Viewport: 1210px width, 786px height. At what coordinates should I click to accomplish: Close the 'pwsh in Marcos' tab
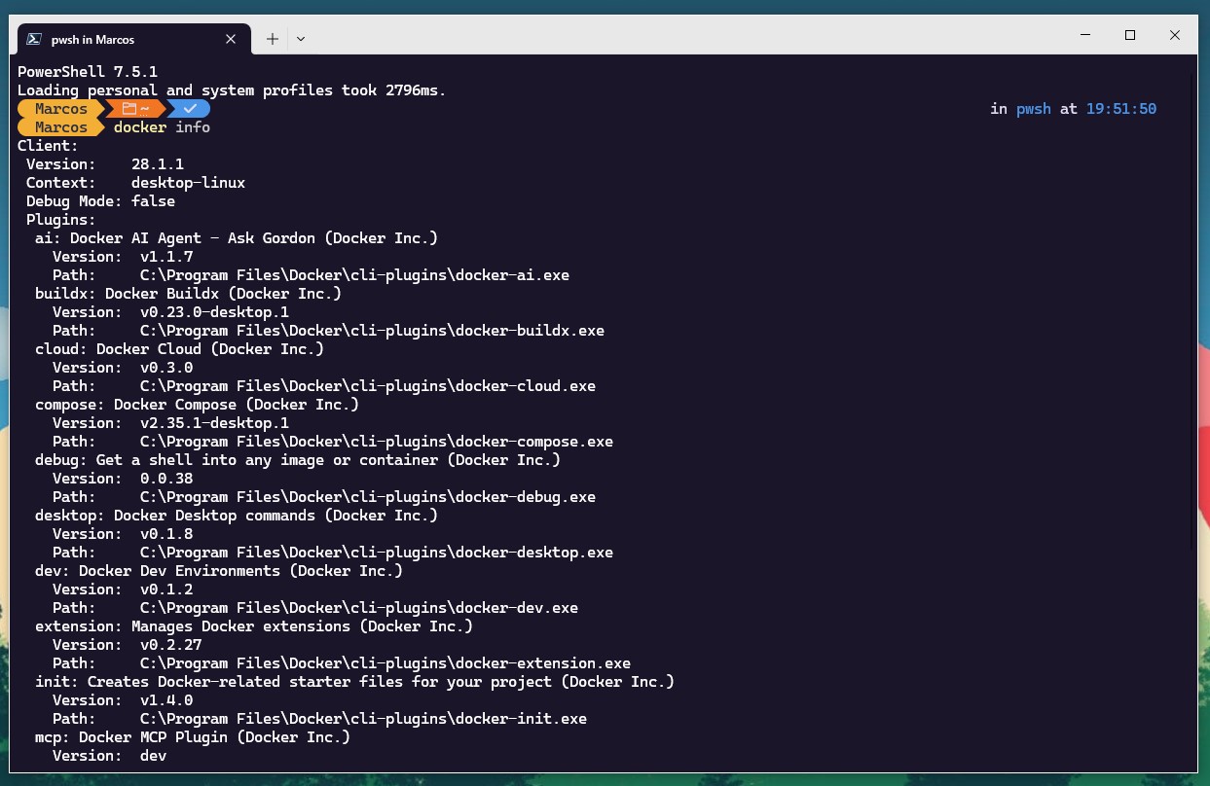click(231, 39)
